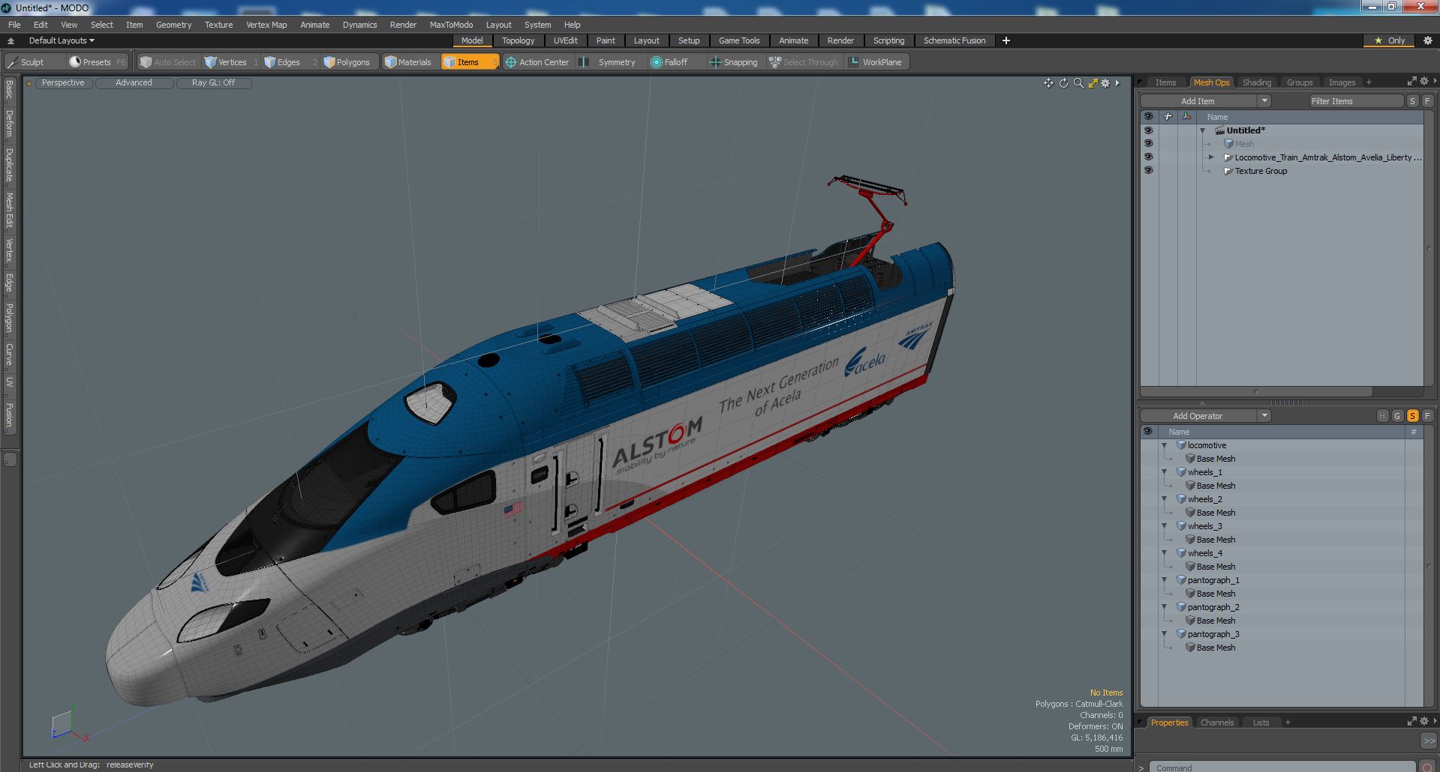The width and height of the screenshot is (1440, 772).
Task: Open the Default Layouts dropdown
Action: [62, 40]
